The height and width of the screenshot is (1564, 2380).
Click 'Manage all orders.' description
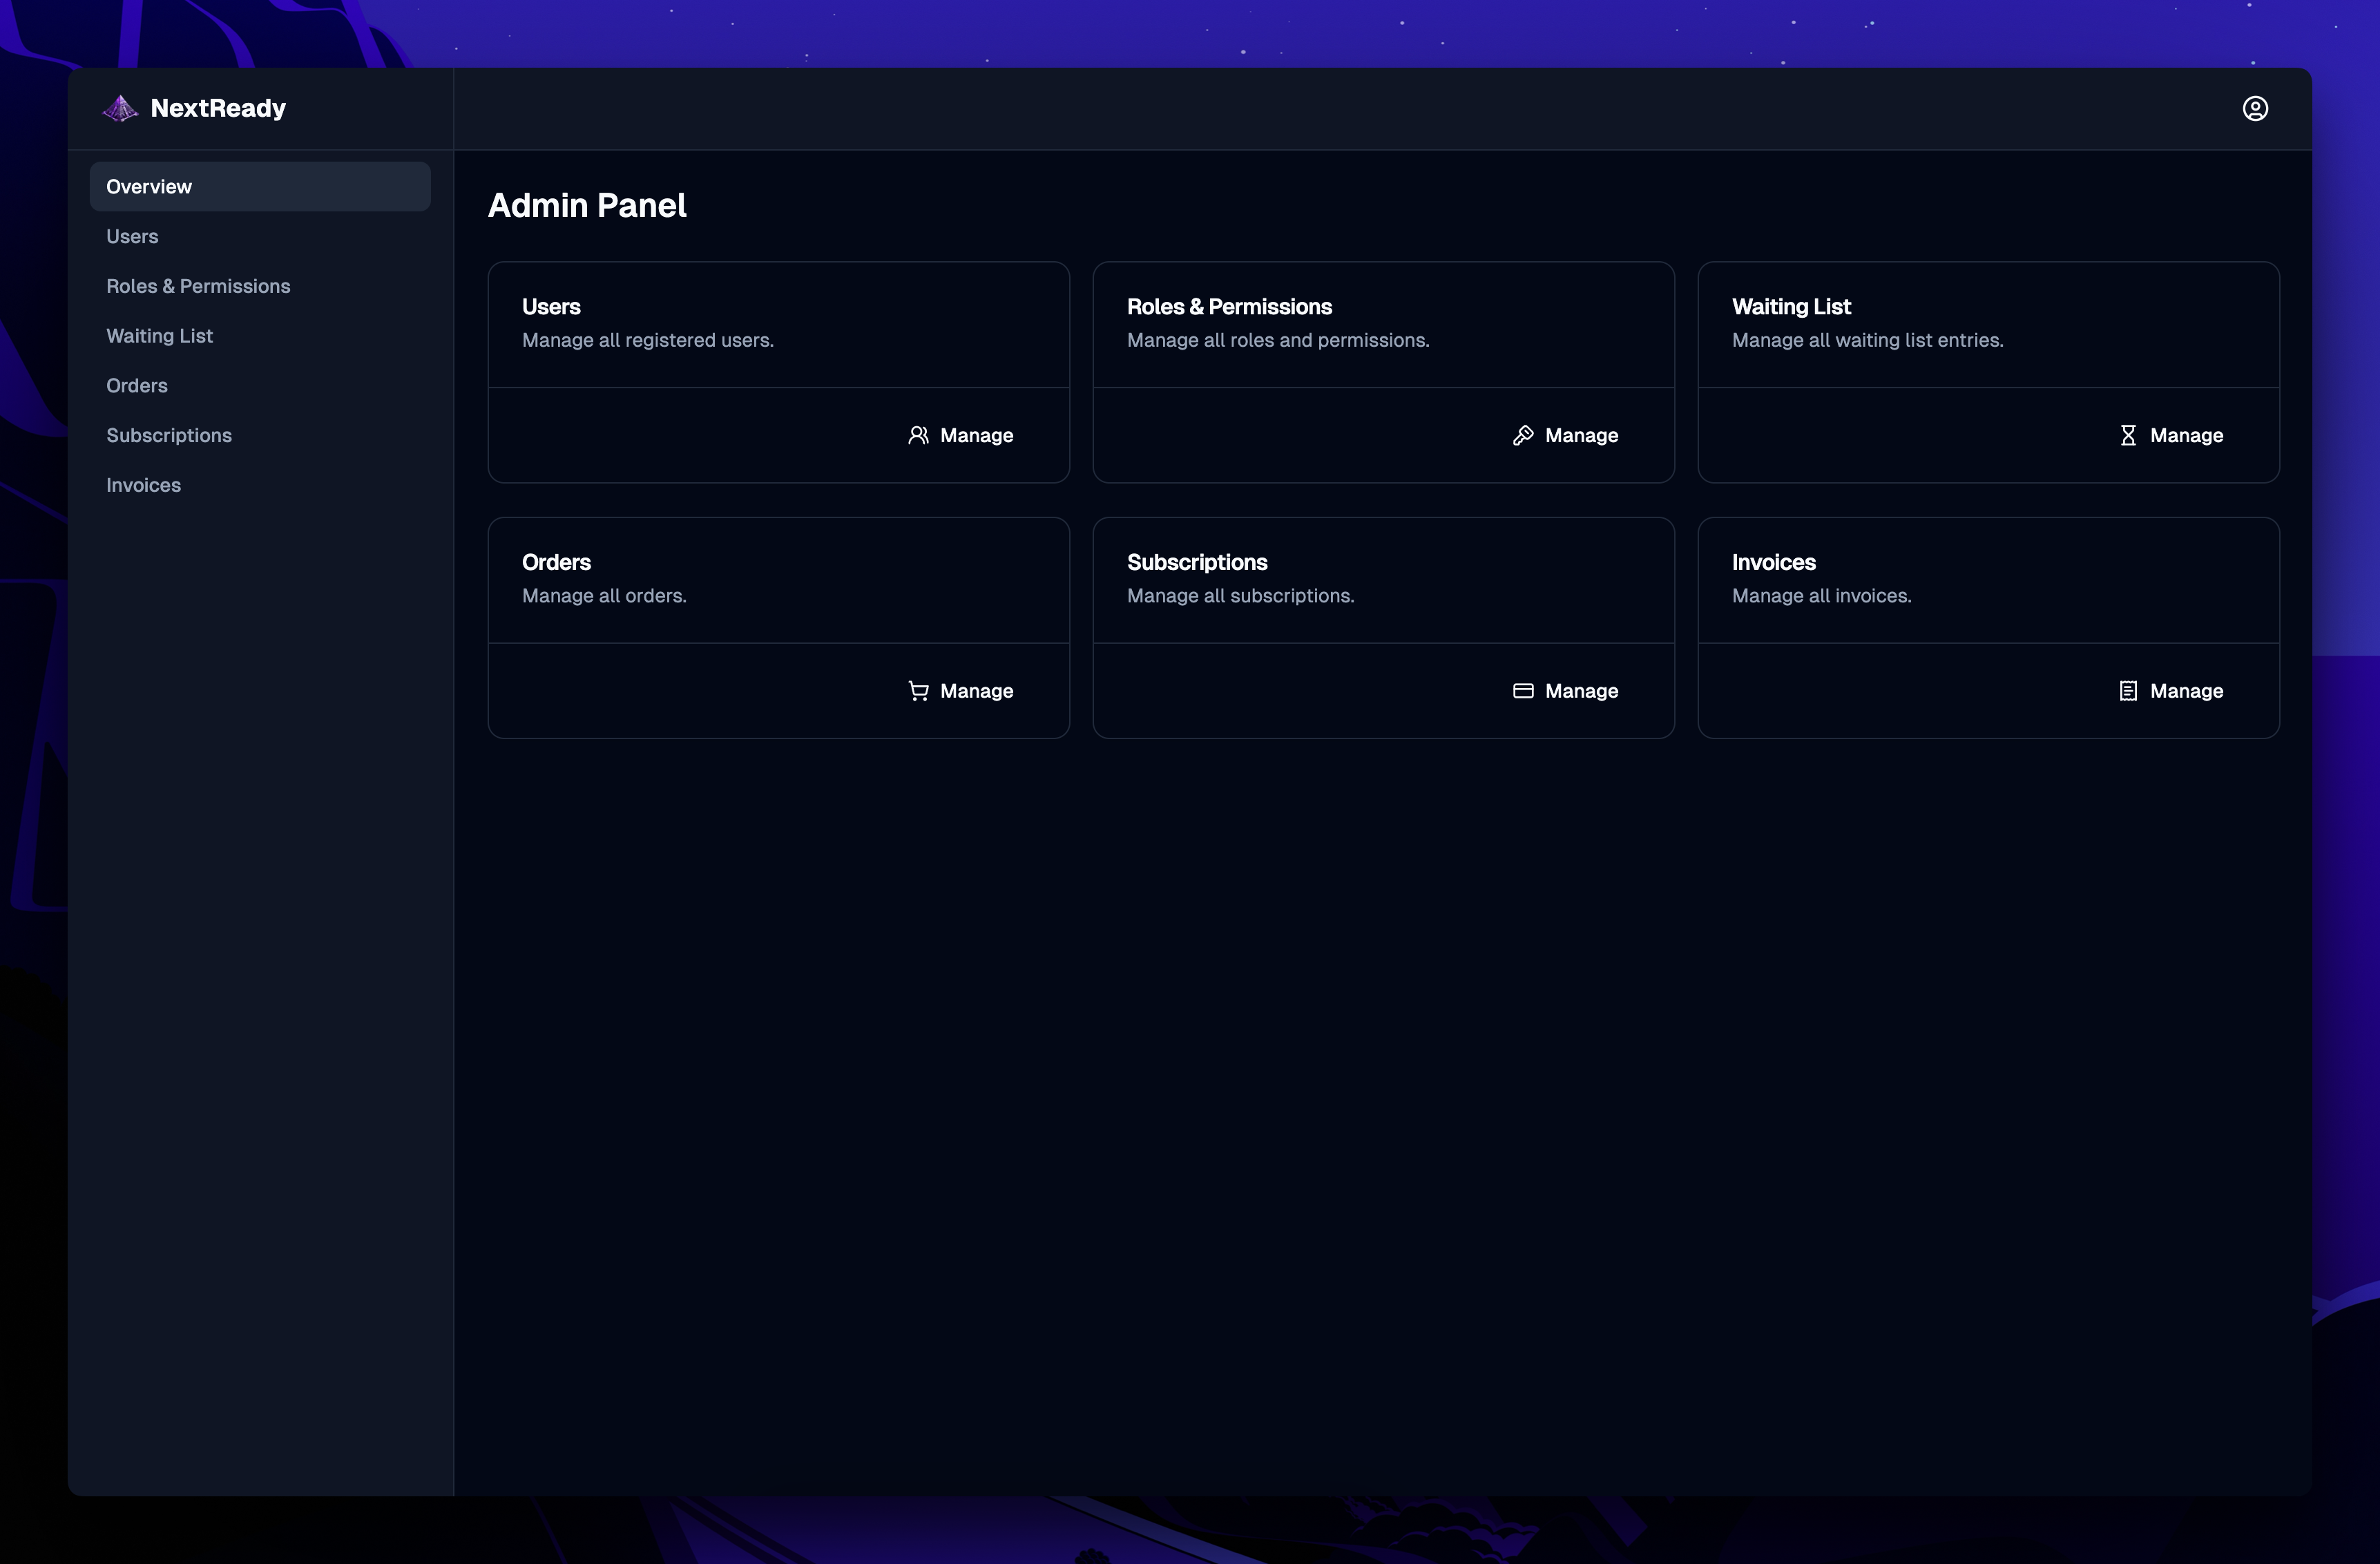pos(604,596)
